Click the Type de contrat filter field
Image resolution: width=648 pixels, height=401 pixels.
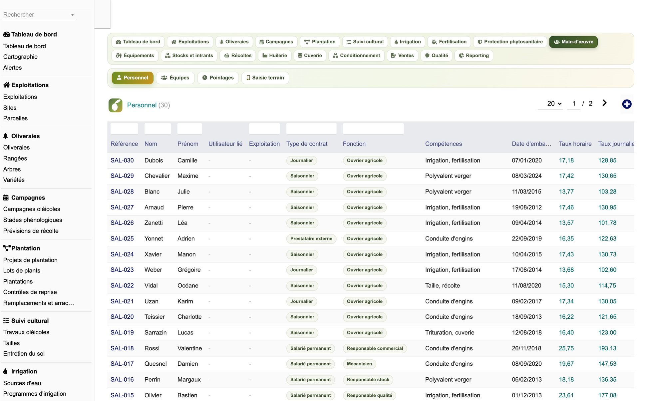(311, 129)
